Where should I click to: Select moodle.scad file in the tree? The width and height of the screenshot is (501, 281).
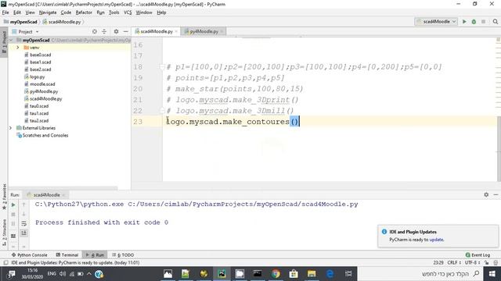tap(42, 84)
